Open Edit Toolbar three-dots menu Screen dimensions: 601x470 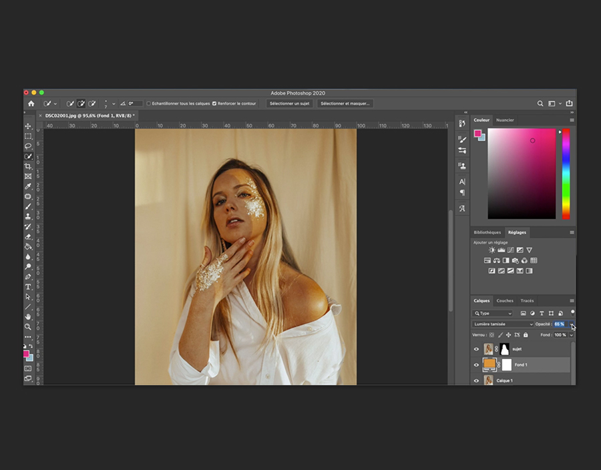[28, 337]
